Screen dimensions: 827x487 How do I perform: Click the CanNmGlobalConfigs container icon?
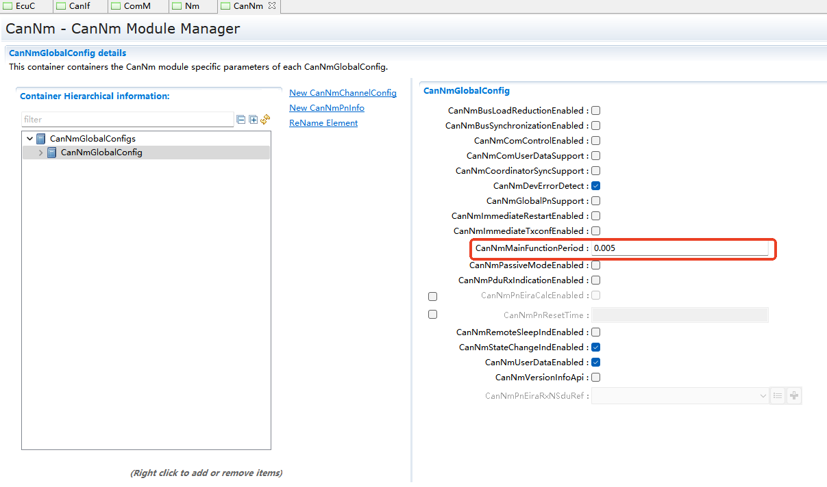41,139
